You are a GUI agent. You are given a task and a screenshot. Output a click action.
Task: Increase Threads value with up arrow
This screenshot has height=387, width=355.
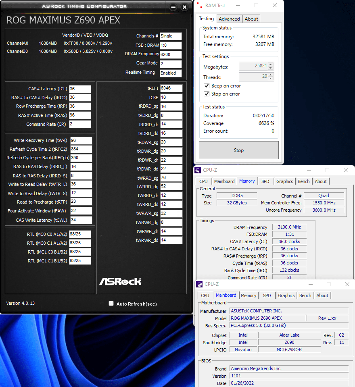coord(271,75)
